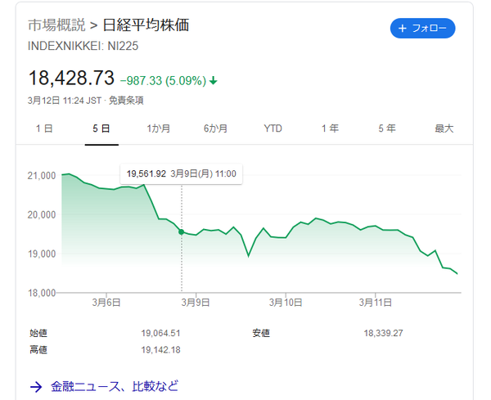This screenshot has width=491, height=400.
Task: Click the INDEXNIKKEI: NI225 ticker text
Action: coord(83,46)
